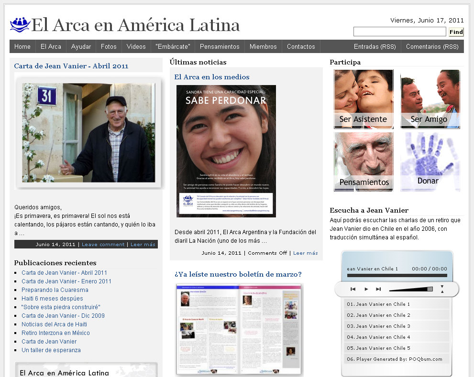The width and height of the screenshot is (474, 377).
Task: Skip to next track in audio player
Action: [x=378, y=289]
